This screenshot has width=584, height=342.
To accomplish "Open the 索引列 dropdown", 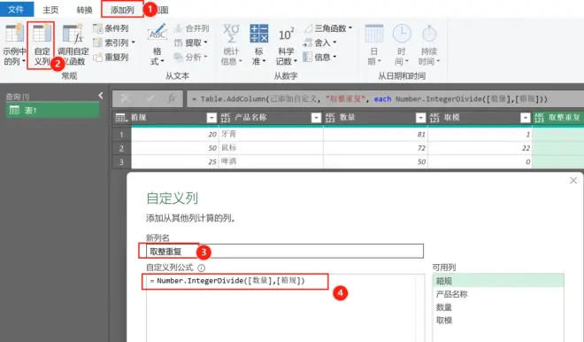I will [114, 43].
